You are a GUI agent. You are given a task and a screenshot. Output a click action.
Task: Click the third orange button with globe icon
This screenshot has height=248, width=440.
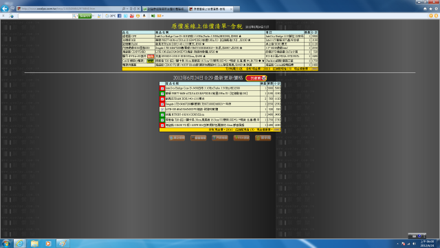click(x=220, y=138)
